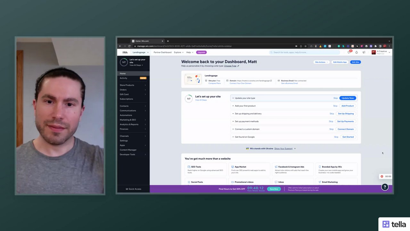Click the browser back arrow

(120, 46)
